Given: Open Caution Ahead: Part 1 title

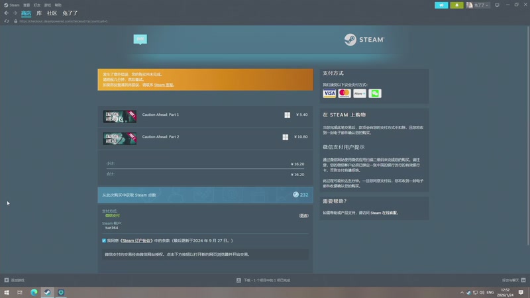Looking at the screenshot, I should 160,115.
